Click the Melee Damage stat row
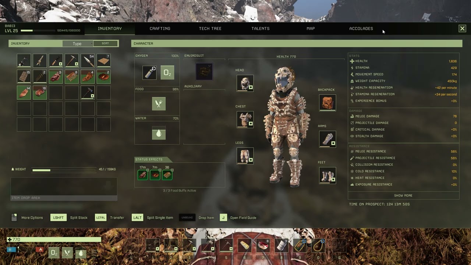The image size is (471, 265). pyautogui.click(x=403, y=116)
